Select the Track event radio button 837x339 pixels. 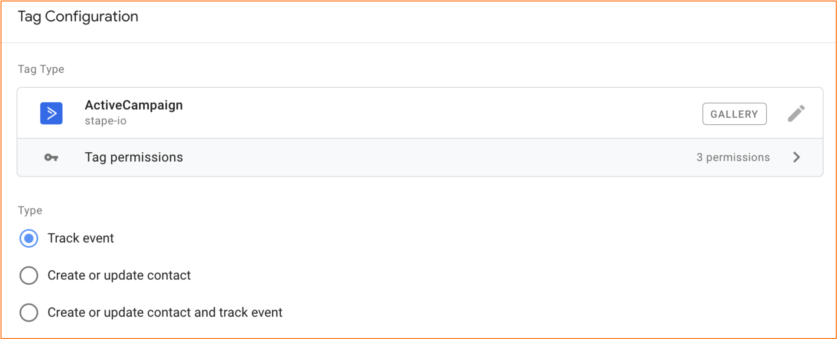pyautogui.click(x=29, y=238)
